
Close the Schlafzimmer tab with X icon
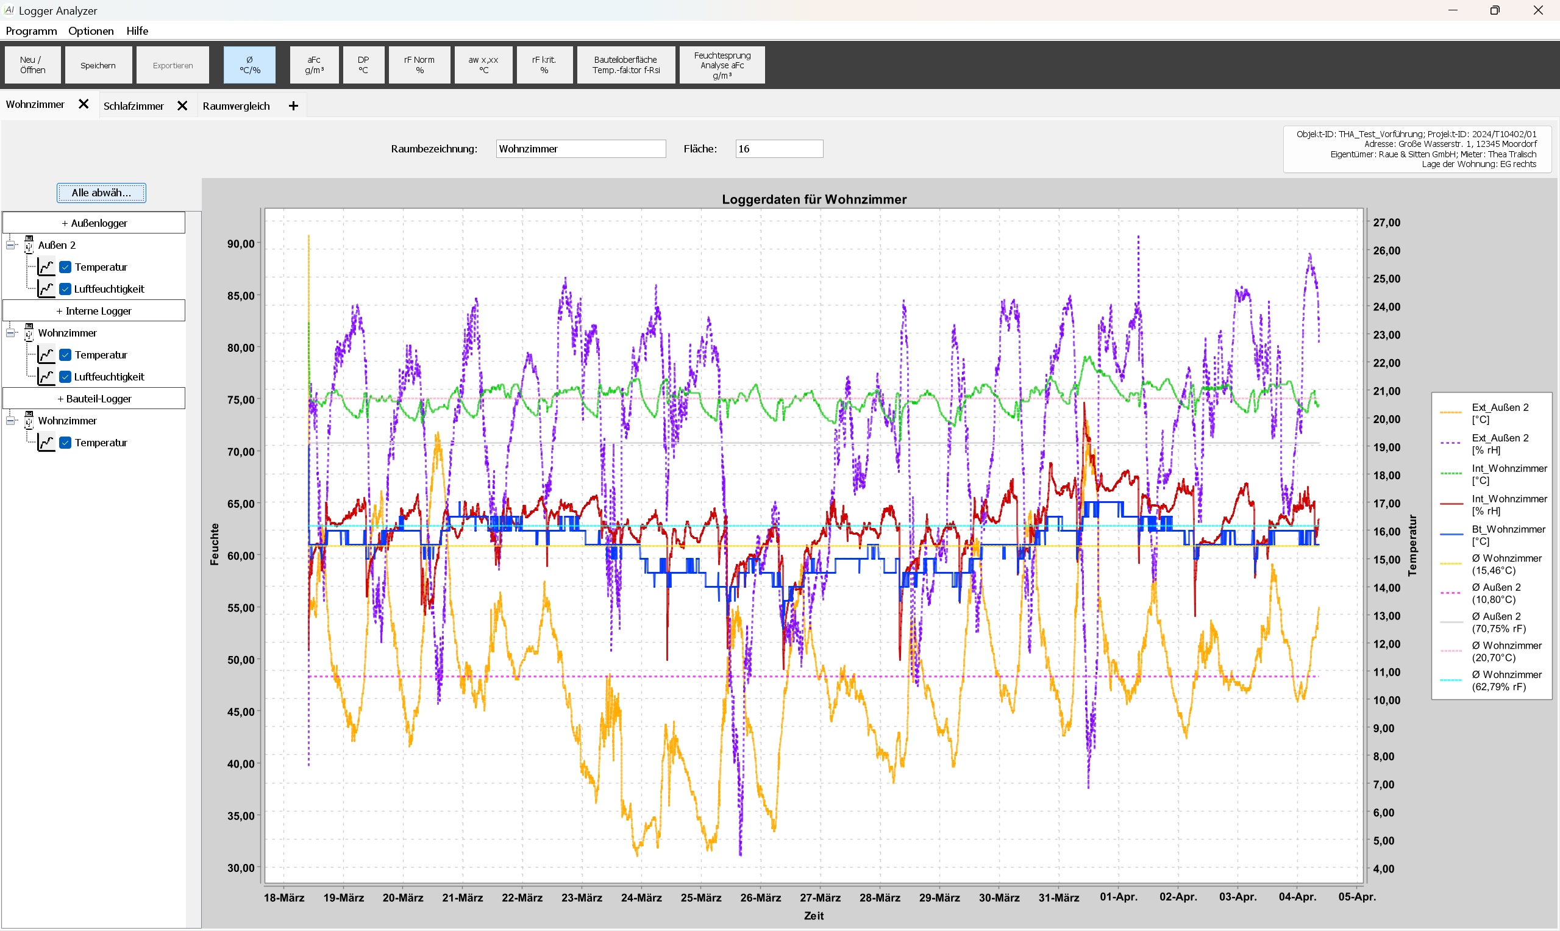(x=182, y=106)
